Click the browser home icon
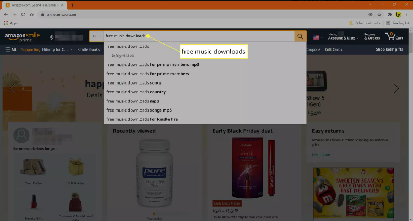Viewport: 413px width, 221px height. 31,15
